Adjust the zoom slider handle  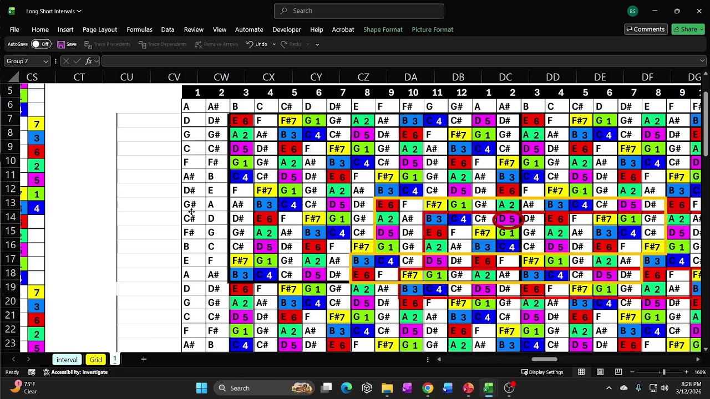(663, 372)
